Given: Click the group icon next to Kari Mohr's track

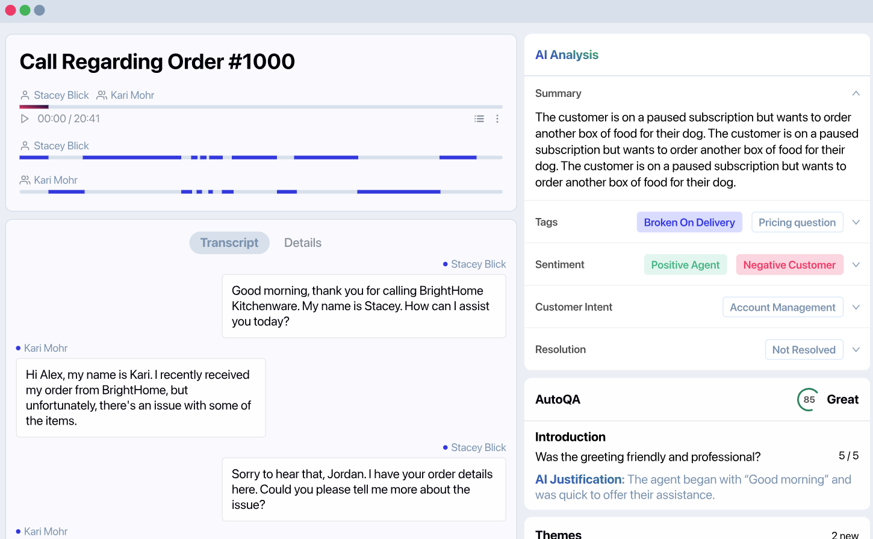Looking at the screenshot, I should tap(25, 179).
